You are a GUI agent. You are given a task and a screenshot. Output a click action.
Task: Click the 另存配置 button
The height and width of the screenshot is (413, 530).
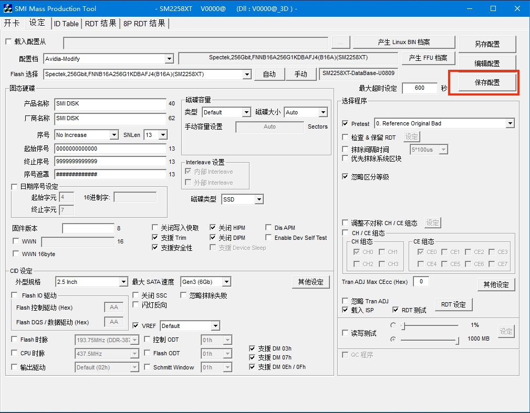pyautogui.click(x=487, y=45)
